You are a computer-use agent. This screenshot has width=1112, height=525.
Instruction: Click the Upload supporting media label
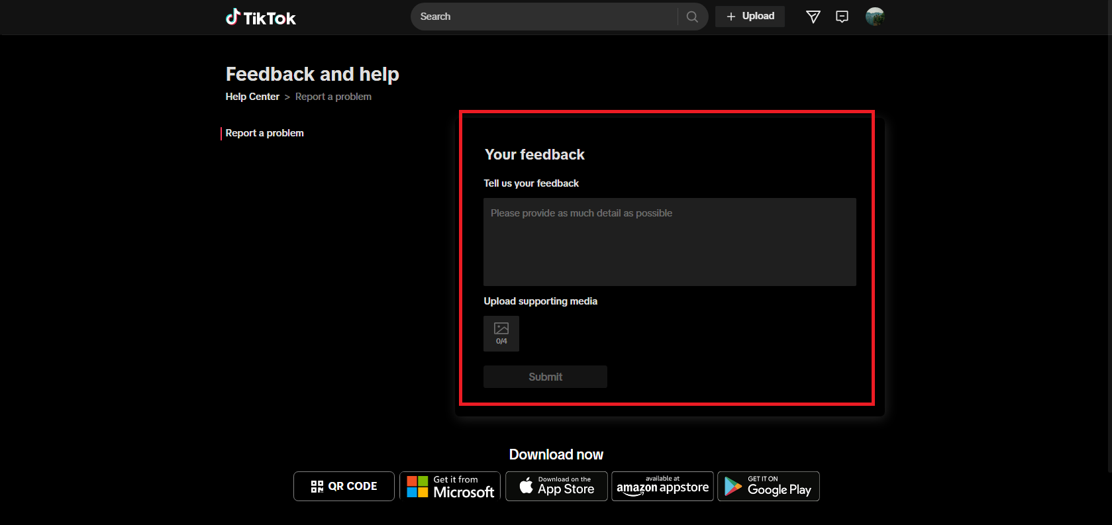[540, 301]
